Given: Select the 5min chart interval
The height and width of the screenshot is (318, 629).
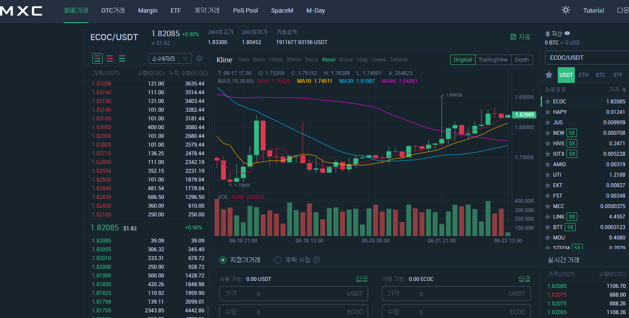Looking at the screenshot, I should click(x=259, y=60).
